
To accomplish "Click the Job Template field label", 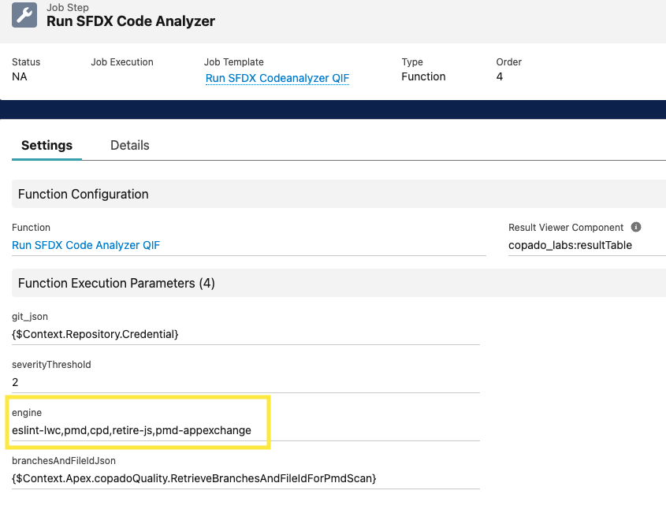I will (233, 62).
